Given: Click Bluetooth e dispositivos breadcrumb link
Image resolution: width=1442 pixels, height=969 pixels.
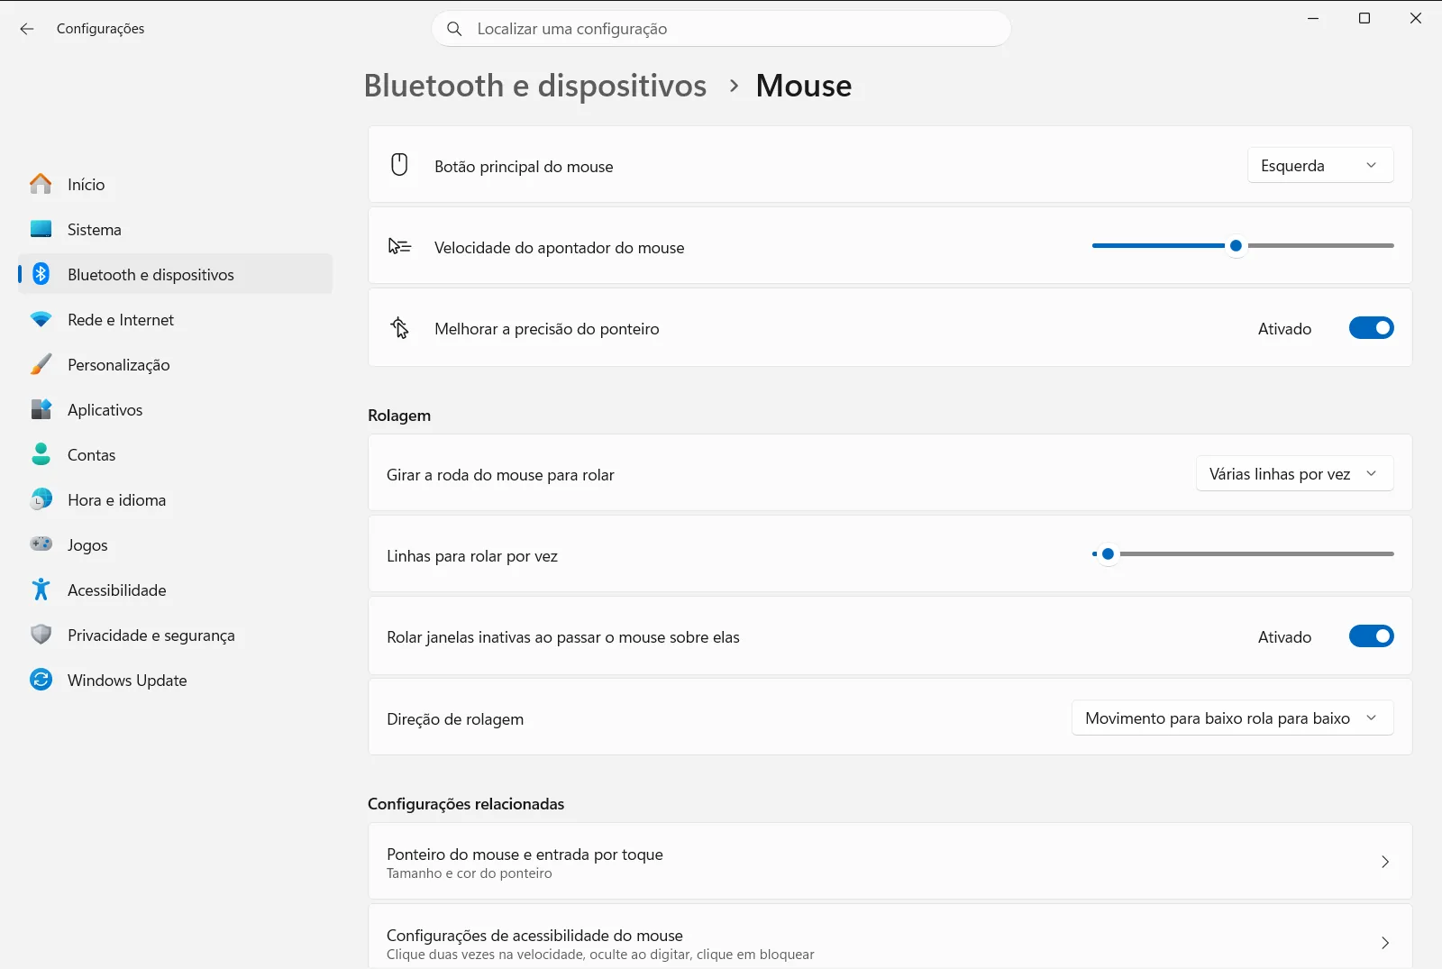Looking at the screenshot, I should tap(535, 86).
